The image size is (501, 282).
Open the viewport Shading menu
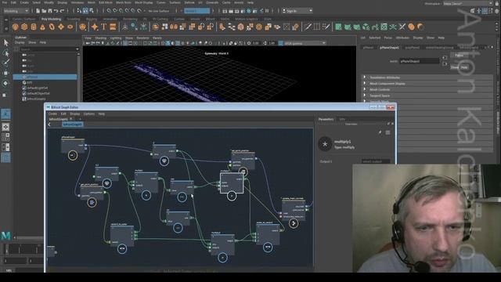pyautogui.click(x=101, y=38)
